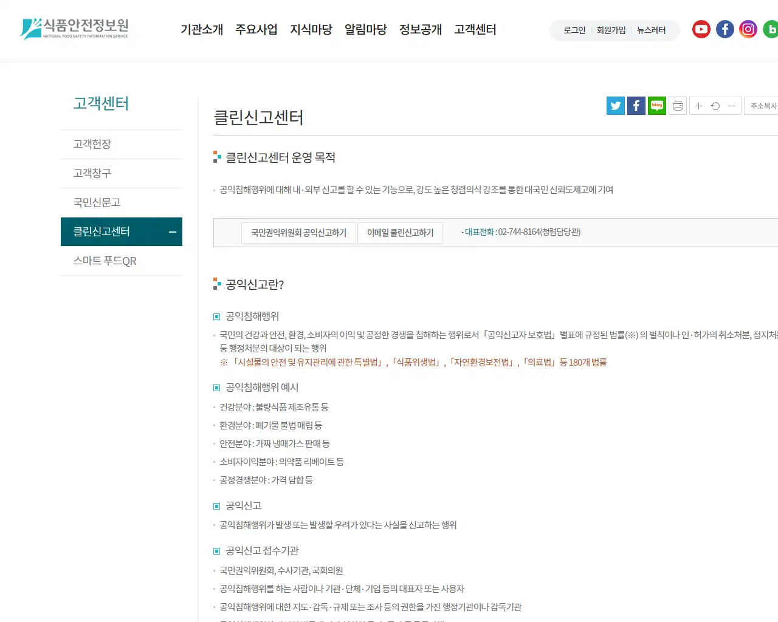
Task: Open the YouTube channel icon
Action: [701, 29]
